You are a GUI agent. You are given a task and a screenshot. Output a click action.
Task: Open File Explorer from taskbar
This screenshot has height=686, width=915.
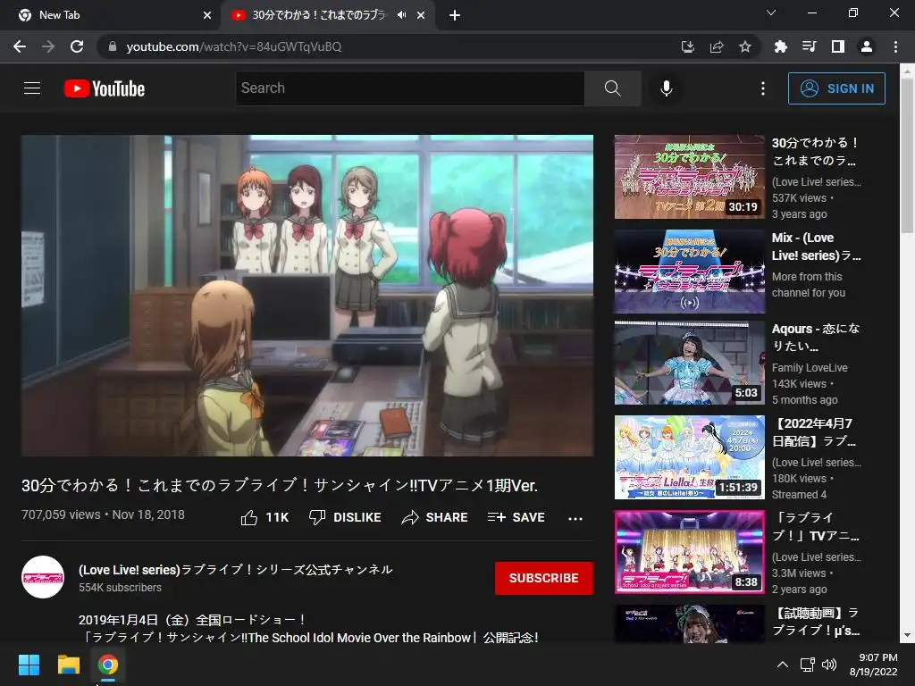pyautogui.click(x=68, y=665)
